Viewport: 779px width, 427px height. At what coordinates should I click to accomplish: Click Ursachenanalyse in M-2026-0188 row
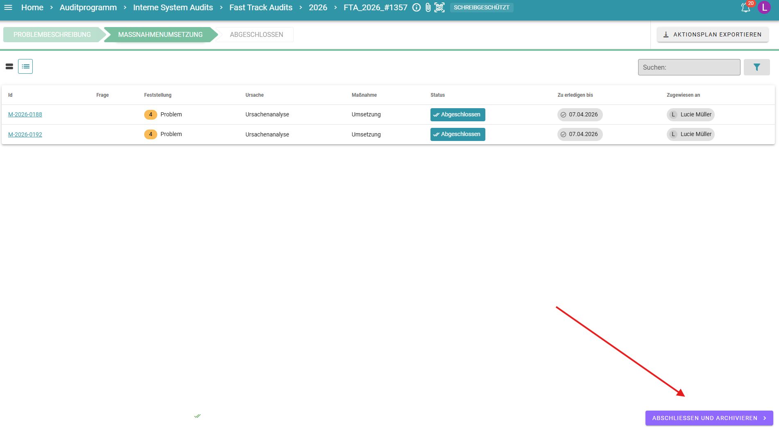pos(267,115)
